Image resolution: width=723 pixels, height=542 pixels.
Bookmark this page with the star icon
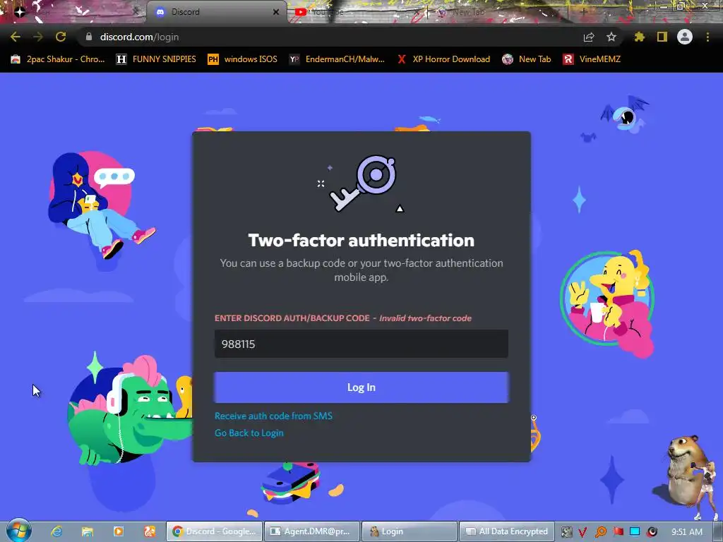pyautogui.click(x=611, y=37)
